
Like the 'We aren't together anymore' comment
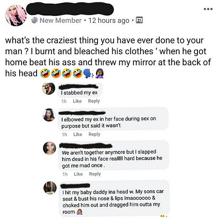pyautogui.click(x=78, y=174)
